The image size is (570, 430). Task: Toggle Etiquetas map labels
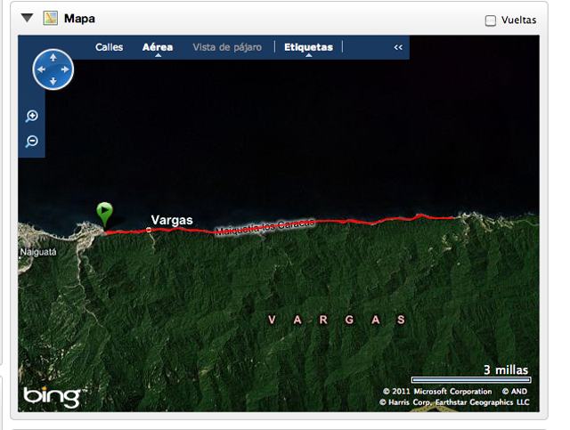(309, 47)
